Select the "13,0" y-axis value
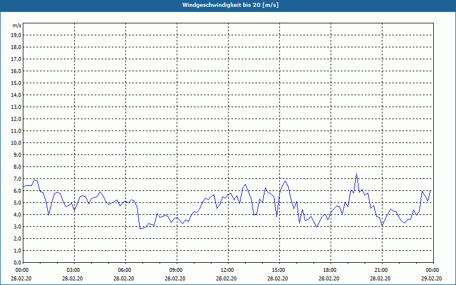Screen dimensions: 456x285 coord(17,107)
